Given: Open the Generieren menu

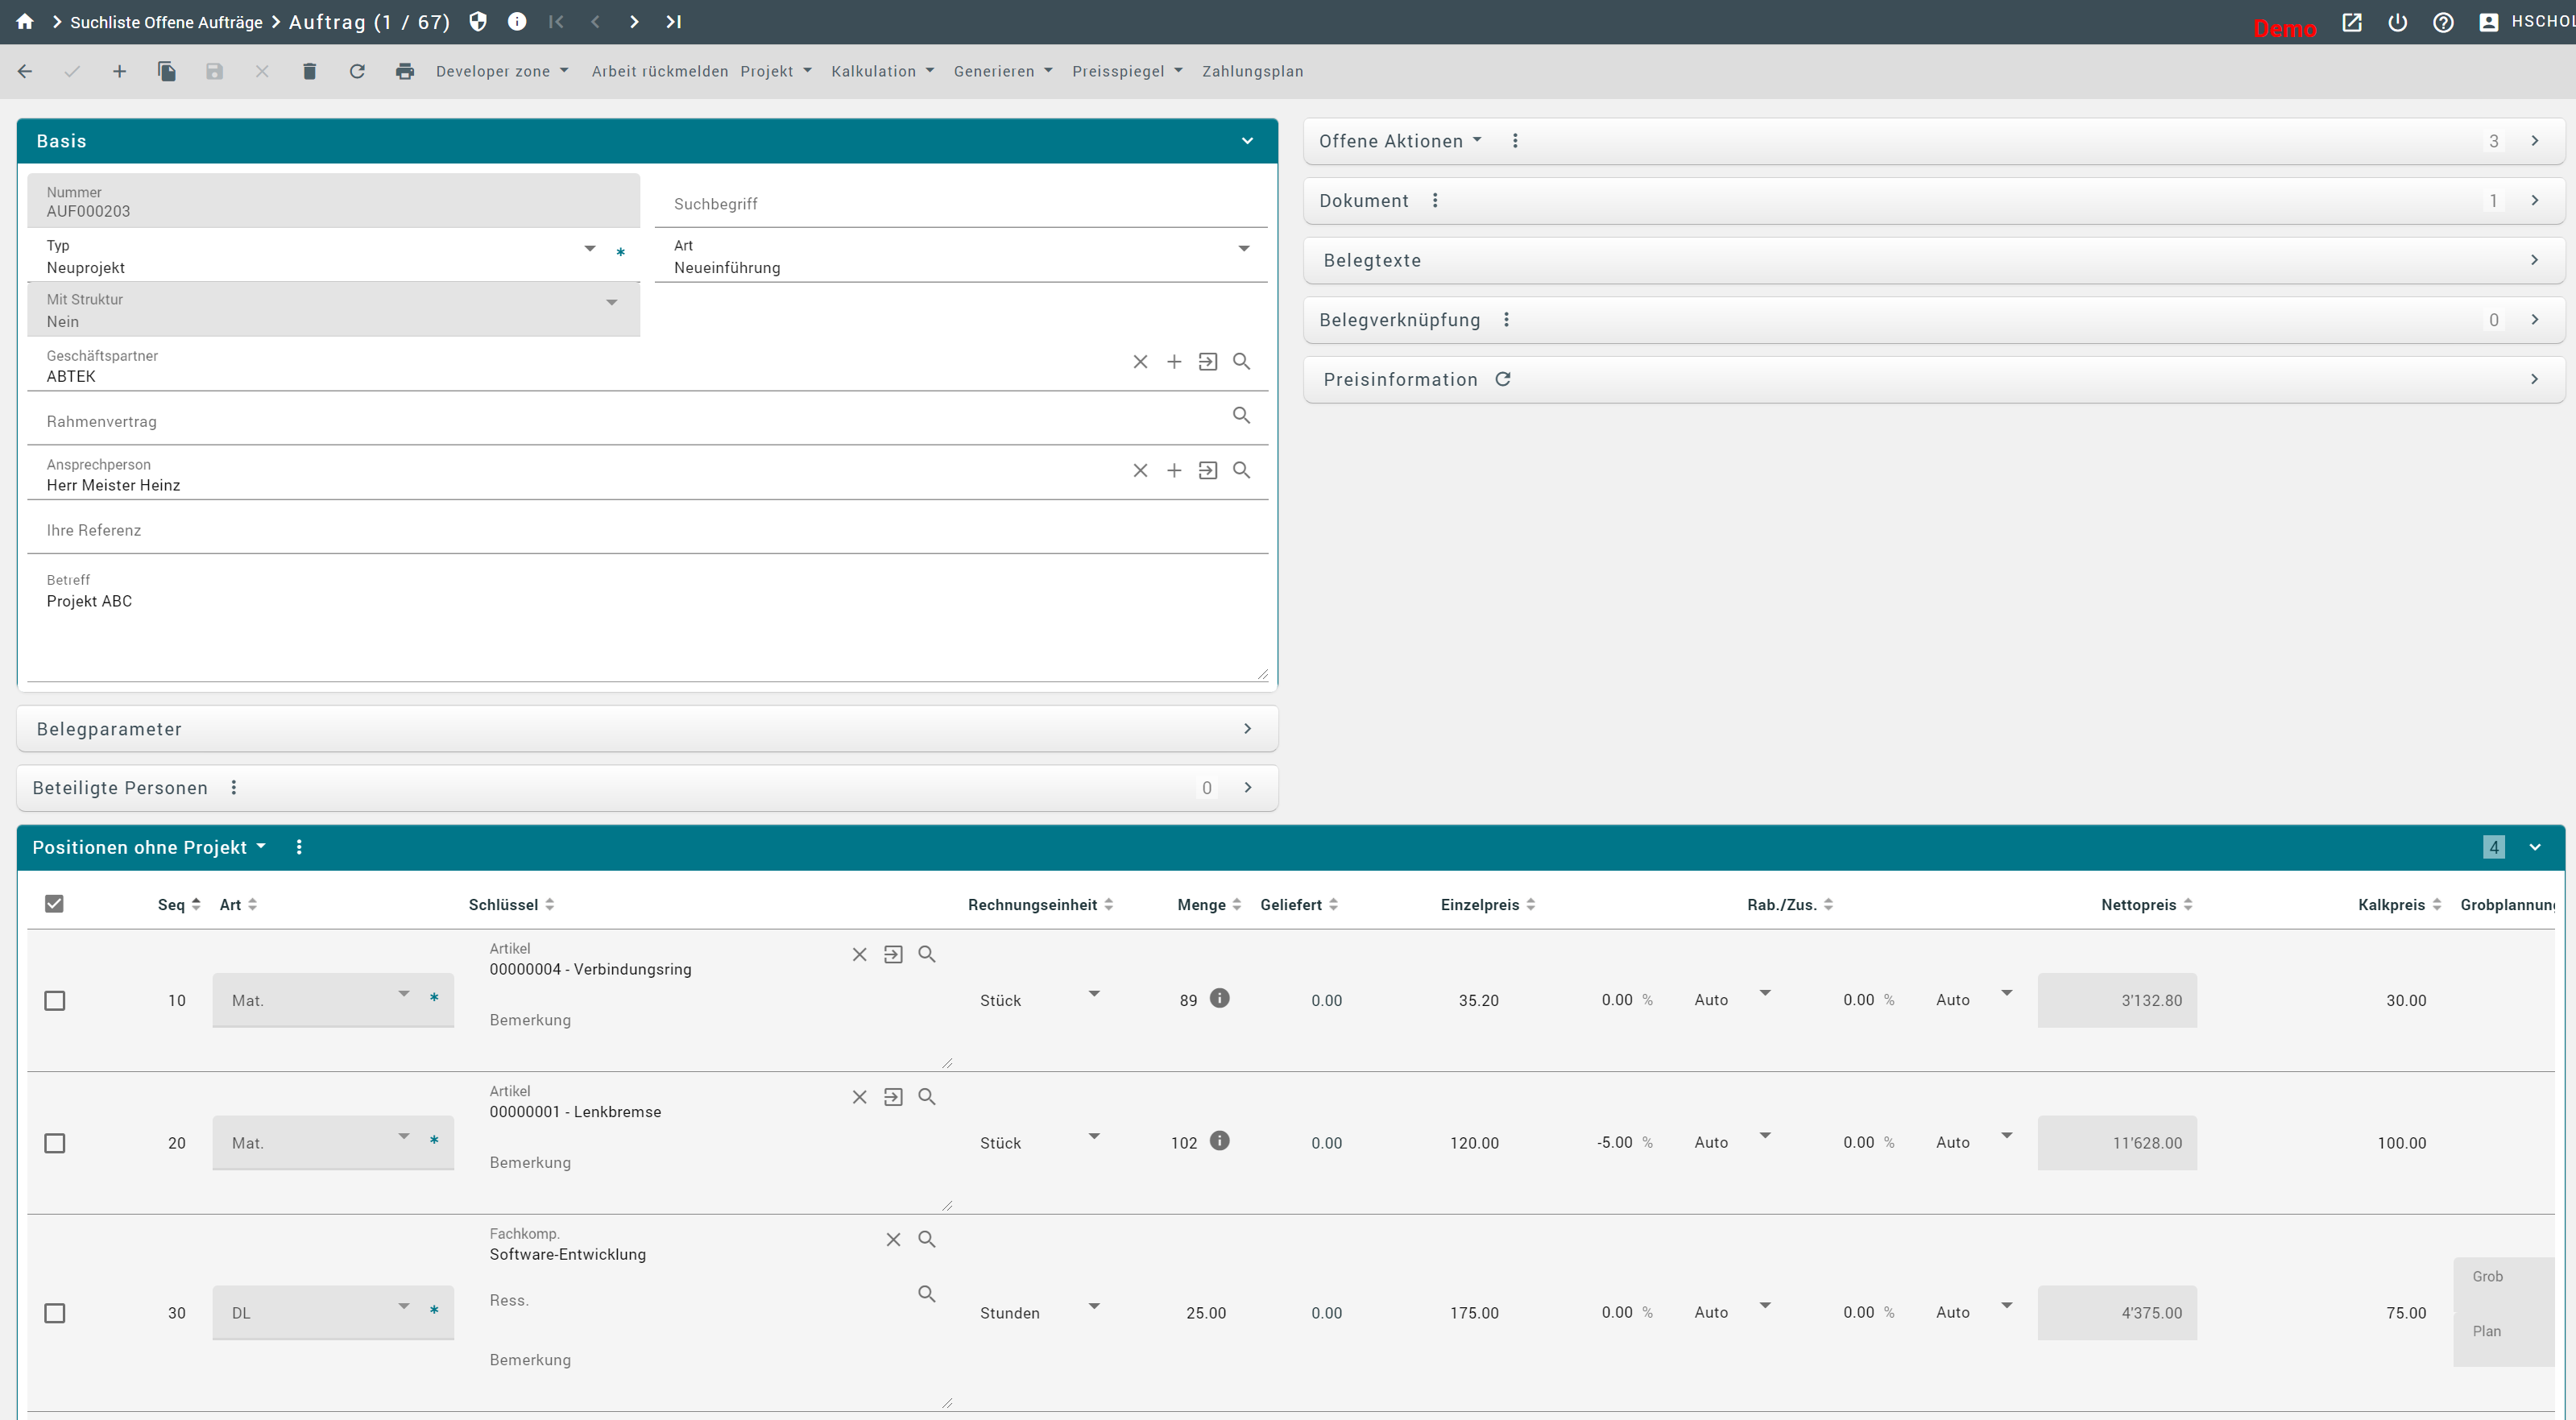Looking at the screenshot, I should tap(1002, 71).
